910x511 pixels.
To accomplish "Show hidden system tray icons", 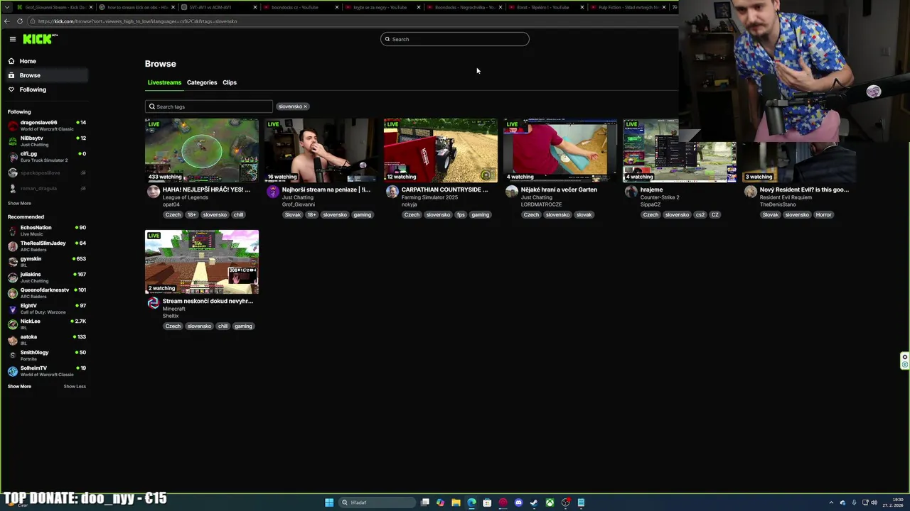I will point(831,502).
